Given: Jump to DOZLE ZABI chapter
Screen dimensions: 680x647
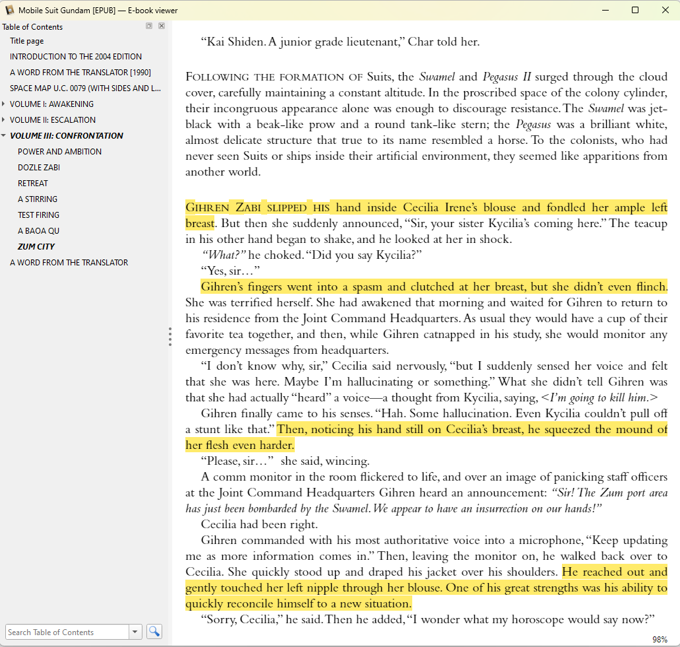Looking at the screenshot, I should point(39,168).
